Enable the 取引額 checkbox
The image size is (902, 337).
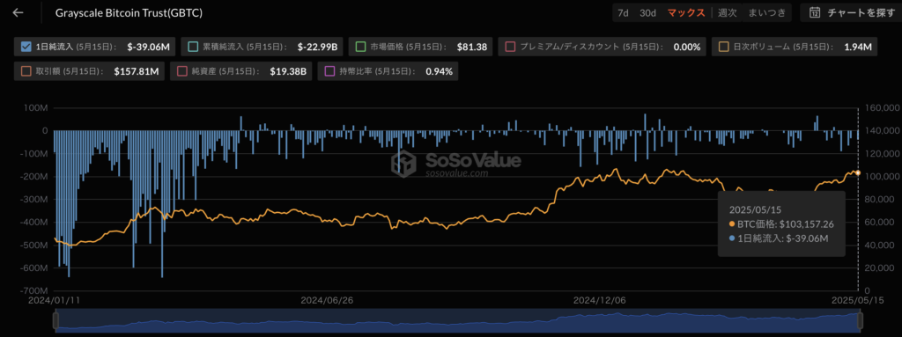click(x=26, y=72)
